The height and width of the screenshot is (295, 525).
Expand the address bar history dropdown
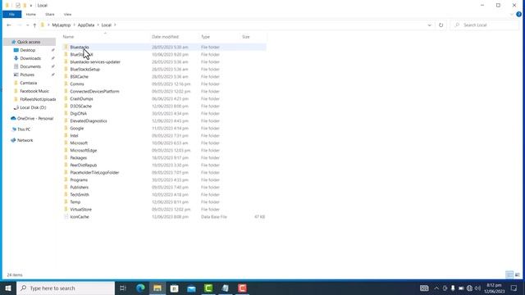pos(430,25)
